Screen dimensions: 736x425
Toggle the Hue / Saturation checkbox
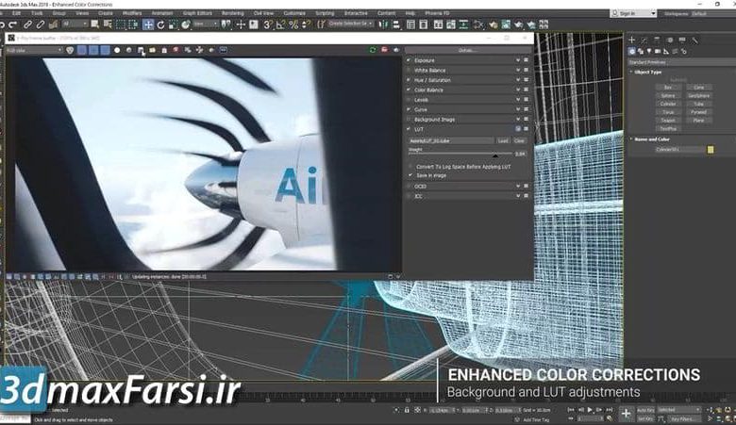(409, 80)
